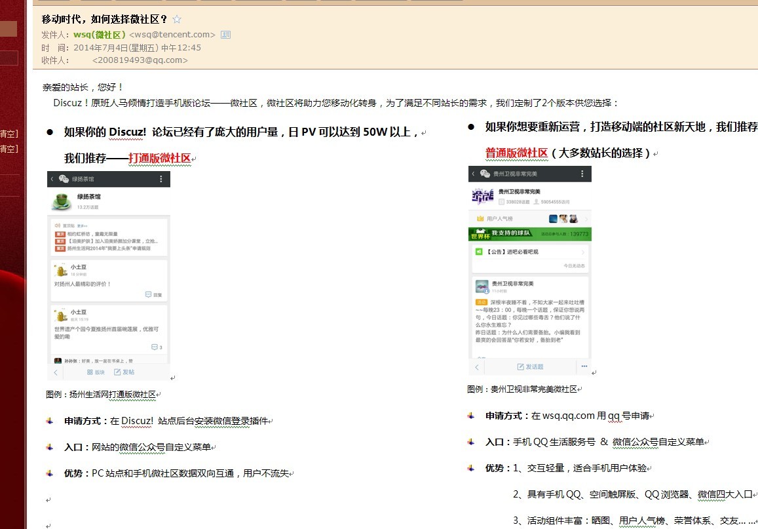
Task: Click sender address wsq@tencent.com
Action: point(172,35)
